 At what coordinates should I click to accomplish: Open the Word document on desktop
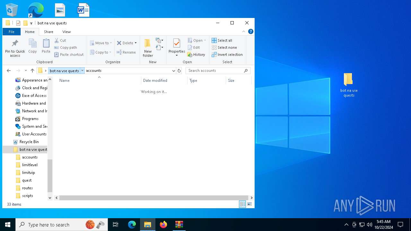point(83,10)
